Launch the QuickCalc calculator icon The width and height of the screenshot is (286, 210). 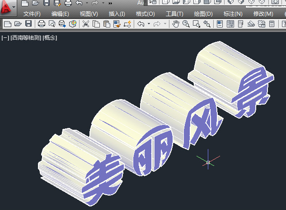pyautogui.click(x=272, y=23)
